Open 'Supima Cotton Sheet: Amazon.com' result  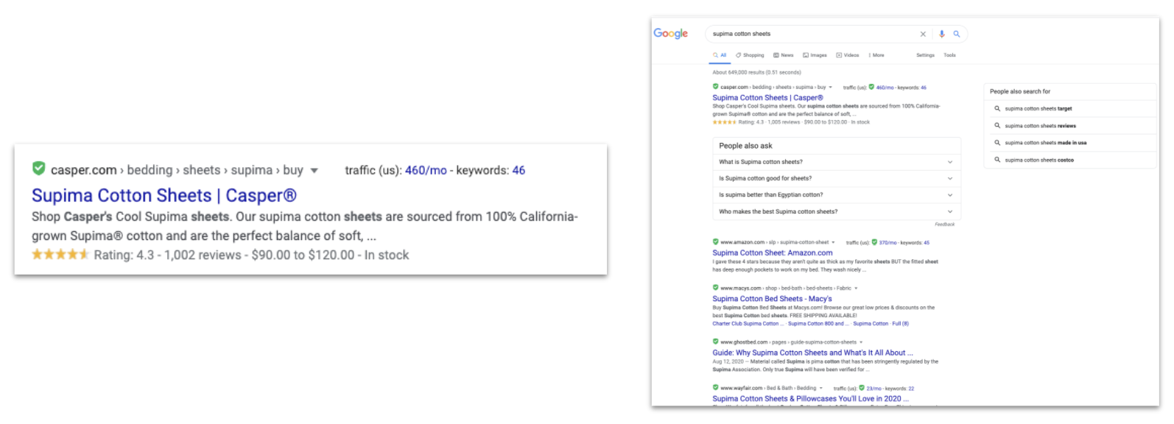[773, 252]
